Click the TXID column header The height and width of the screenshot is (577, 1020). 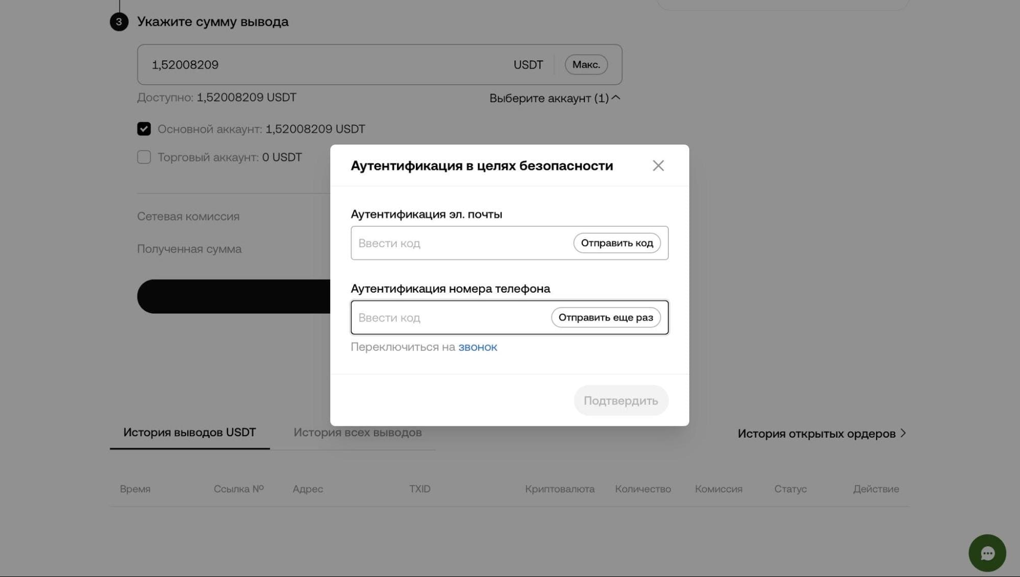click(x=419, y=489)
